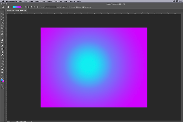Screen dimensions: 183x122
Task: Open the Filter menu
Action: [x=55, y=1]
